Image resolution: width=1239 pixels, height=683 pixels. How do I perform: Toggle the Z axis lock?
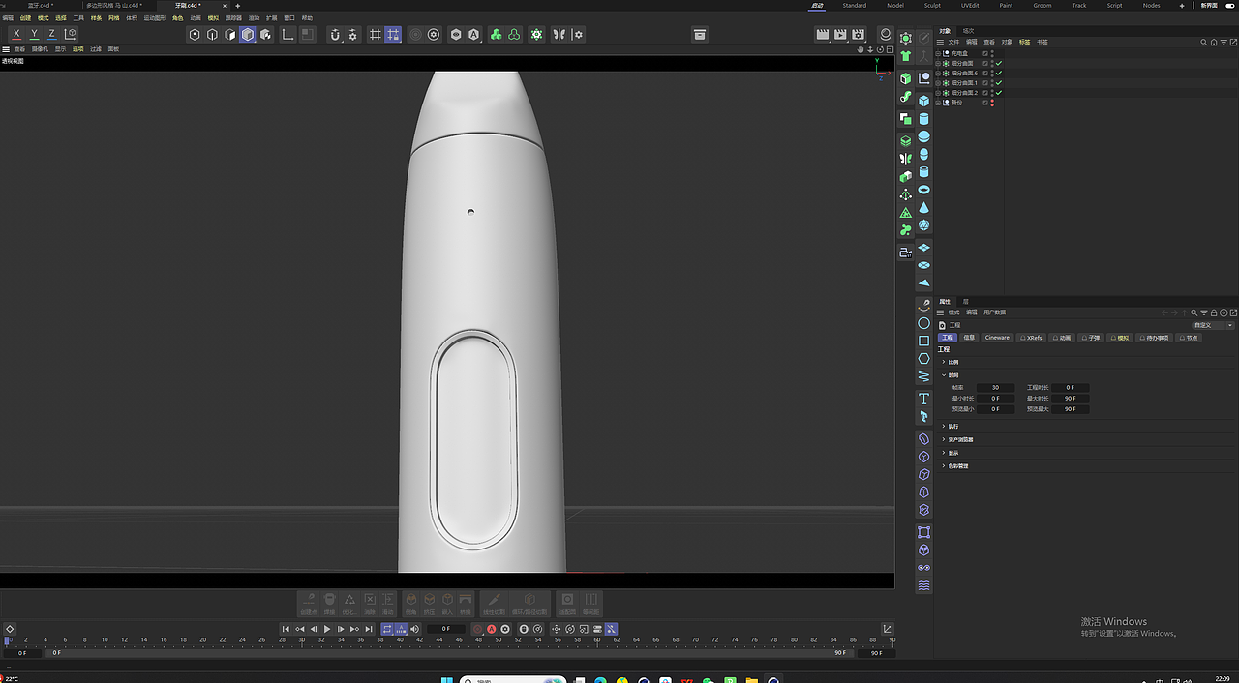pos(51,34)
